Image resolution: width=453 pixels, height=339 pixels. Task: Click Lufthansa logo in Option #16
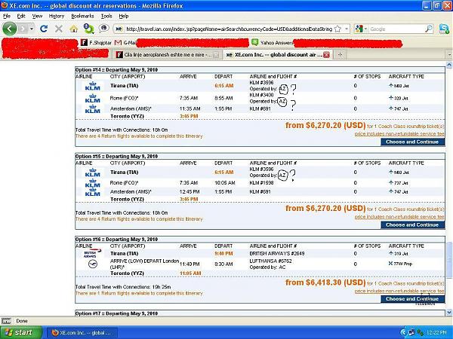93,264
